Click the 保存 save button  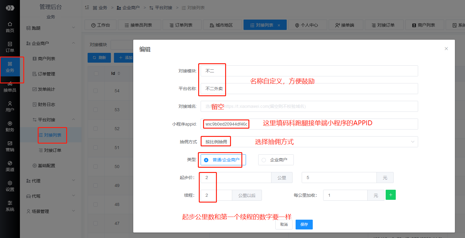click(x=304, y=225)
